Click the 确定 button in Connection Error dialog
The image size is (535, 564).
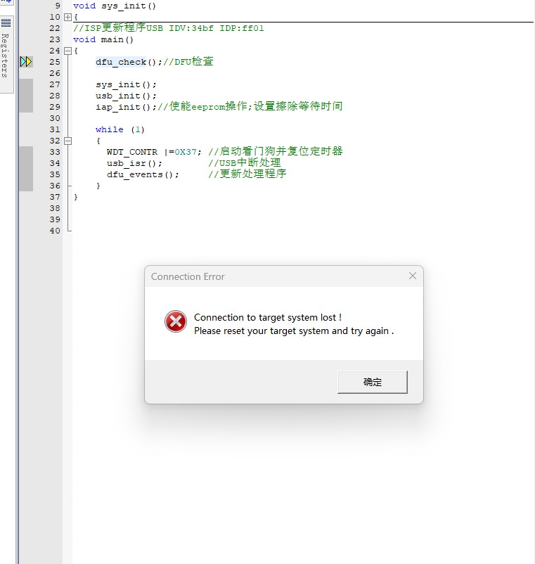coord(372,382)
